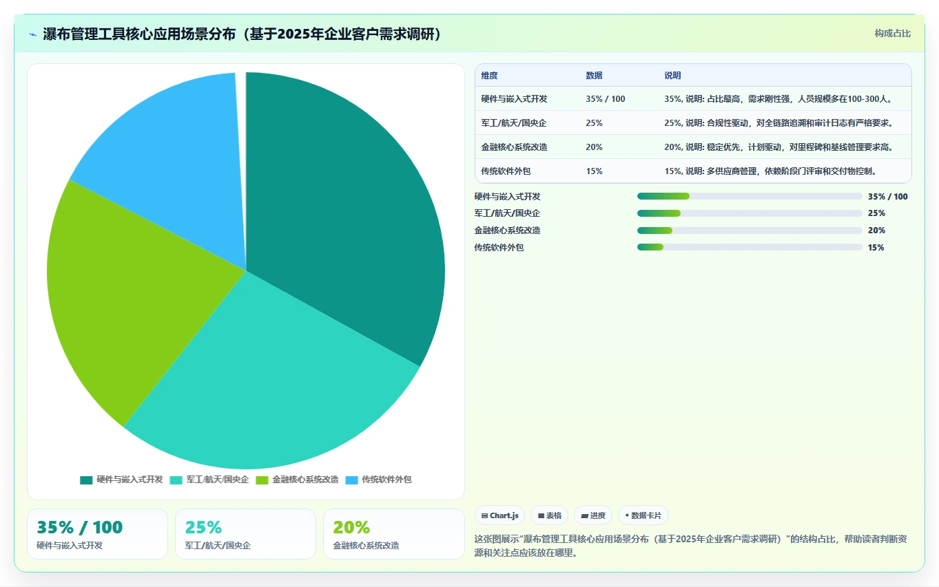Select the 进度 chip

(x=593, y=515)
